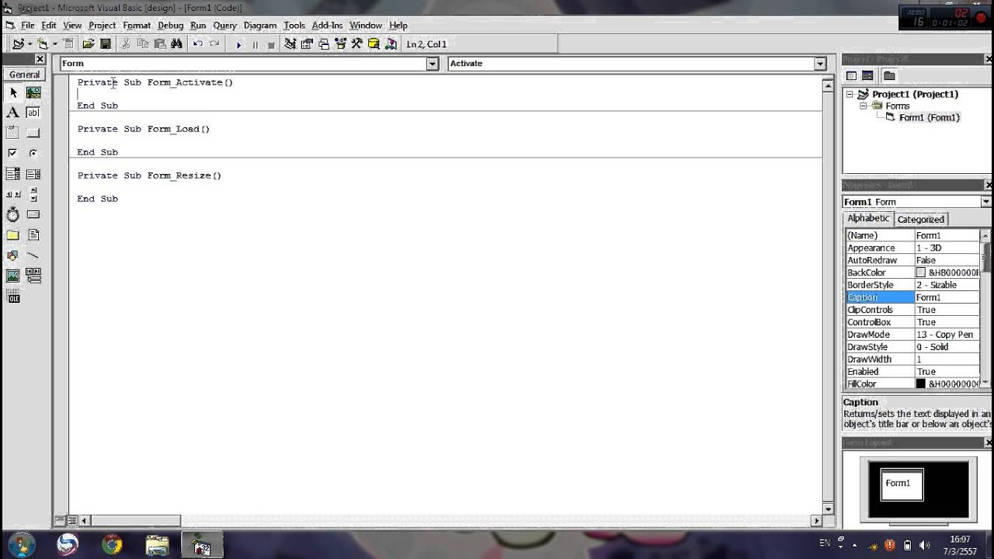Switch to the Categorized properties tab
Screen dimensions: 994x559
pyautogui.click(x=921, y=220)
